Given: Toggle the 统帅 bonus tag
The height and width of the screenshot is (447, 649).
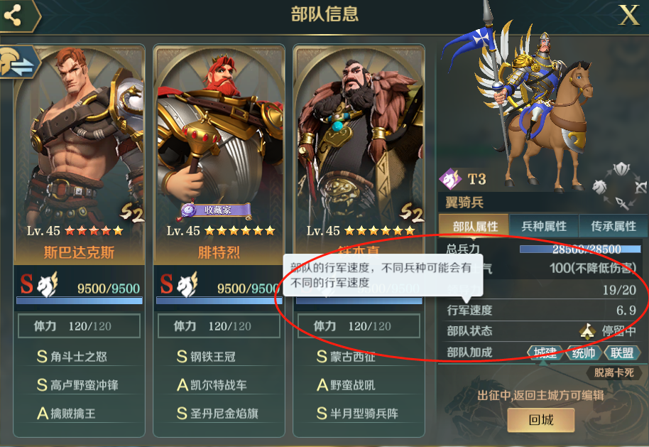Looking at the screenshot, I should (584, 352).
